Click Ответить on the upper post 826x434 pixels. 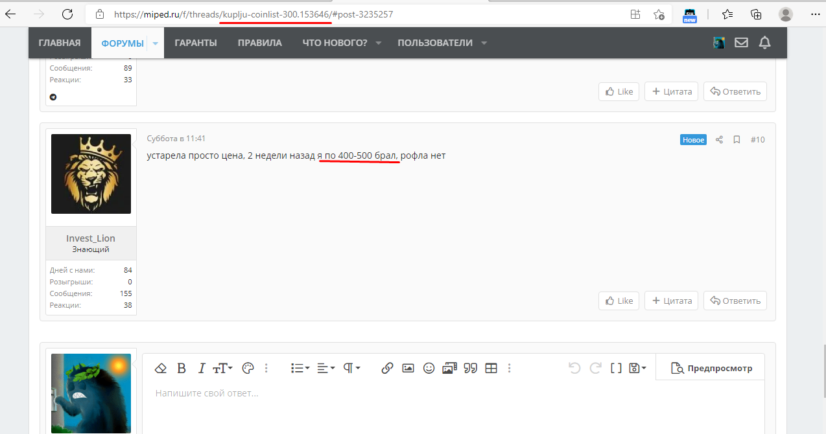[735, 91]
